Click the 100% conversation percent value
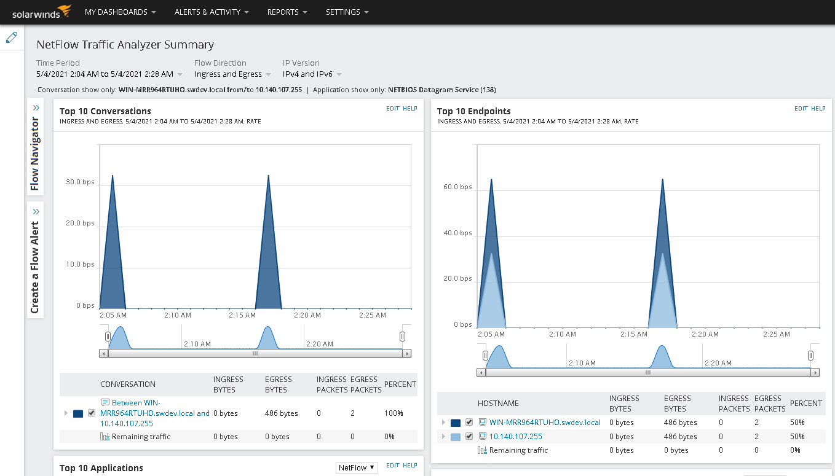The image size is (835, 476). pyautogui.click(x=394, y=413)
